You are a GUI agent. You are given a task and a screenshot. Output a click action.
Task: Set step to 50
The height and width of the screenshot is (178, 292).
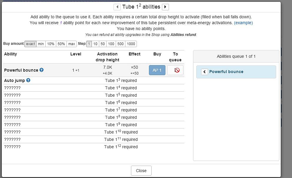(x=102, y=44)
